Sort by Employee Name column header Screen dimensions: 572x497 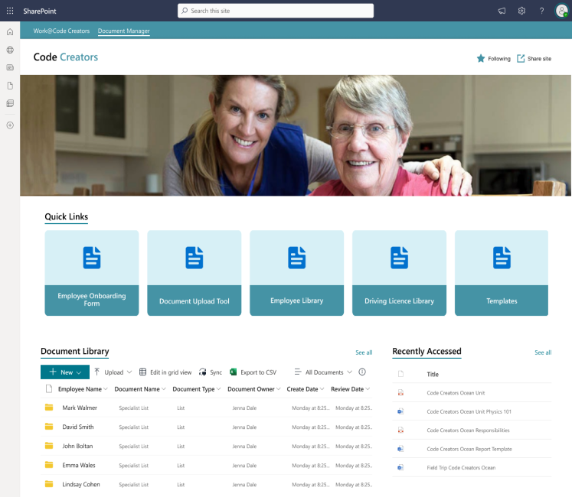tap(81, 389)
